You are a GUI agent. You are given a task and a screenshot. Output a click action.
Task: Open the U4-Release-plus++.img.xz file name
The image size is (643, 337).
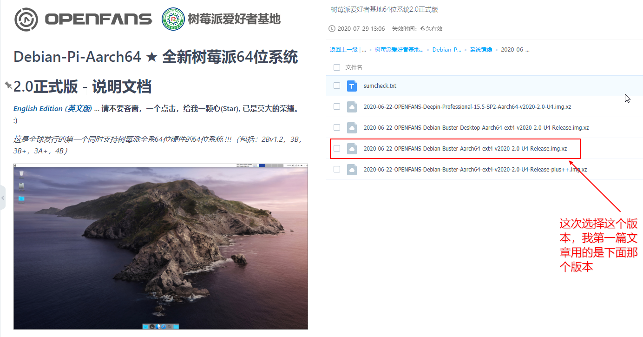click(475, 170)
